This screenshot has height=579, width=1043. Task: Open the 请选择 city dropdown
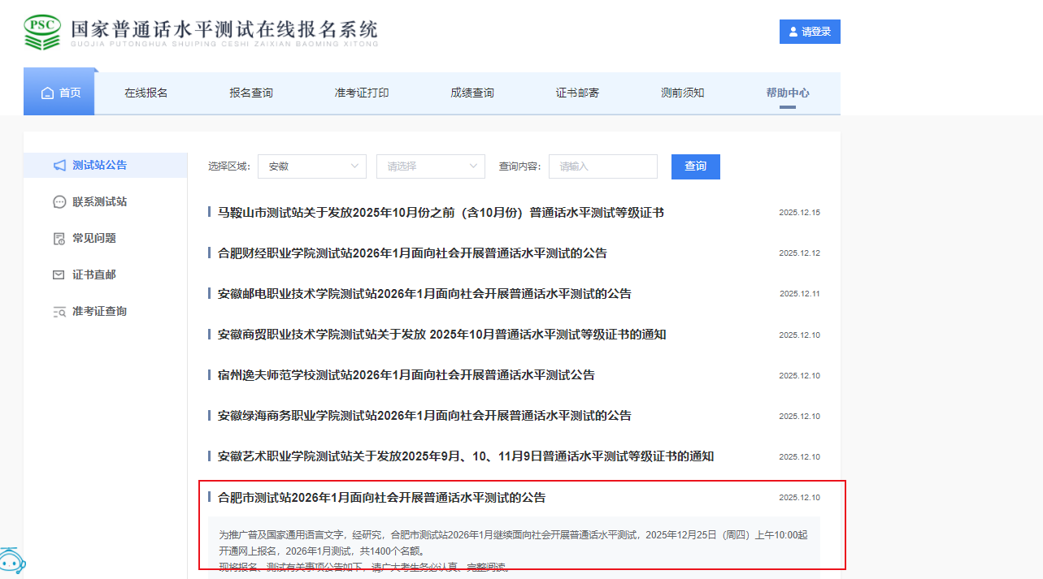click(430, 166)
